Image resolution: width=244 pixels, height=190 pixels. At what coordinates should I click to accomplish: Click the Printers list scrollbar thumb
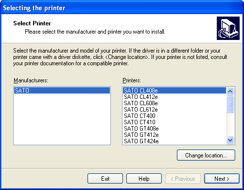pyautogui.click(x=230, y=104)
